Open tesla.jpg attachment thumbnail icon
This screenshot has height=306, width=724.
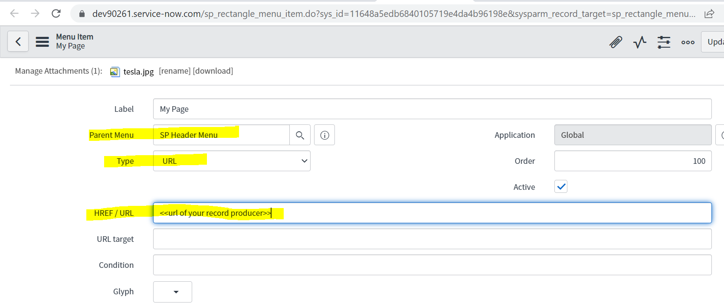pos(115,72)
